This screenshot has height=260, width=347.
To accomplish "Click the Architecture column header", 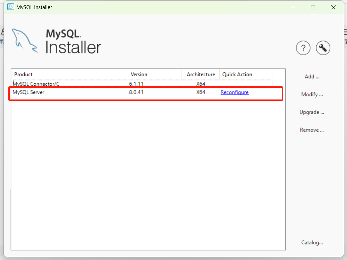I will click(x=200, y=74).
